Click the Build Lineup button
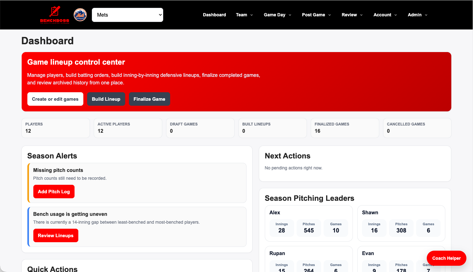Screen dimensions: 473x272 [106, 99]
